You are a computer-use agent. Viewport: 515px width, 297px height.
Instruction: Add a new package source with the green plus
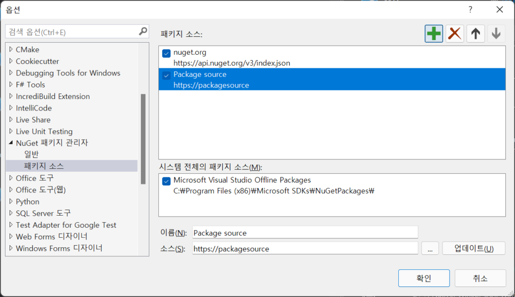(434, 34)
